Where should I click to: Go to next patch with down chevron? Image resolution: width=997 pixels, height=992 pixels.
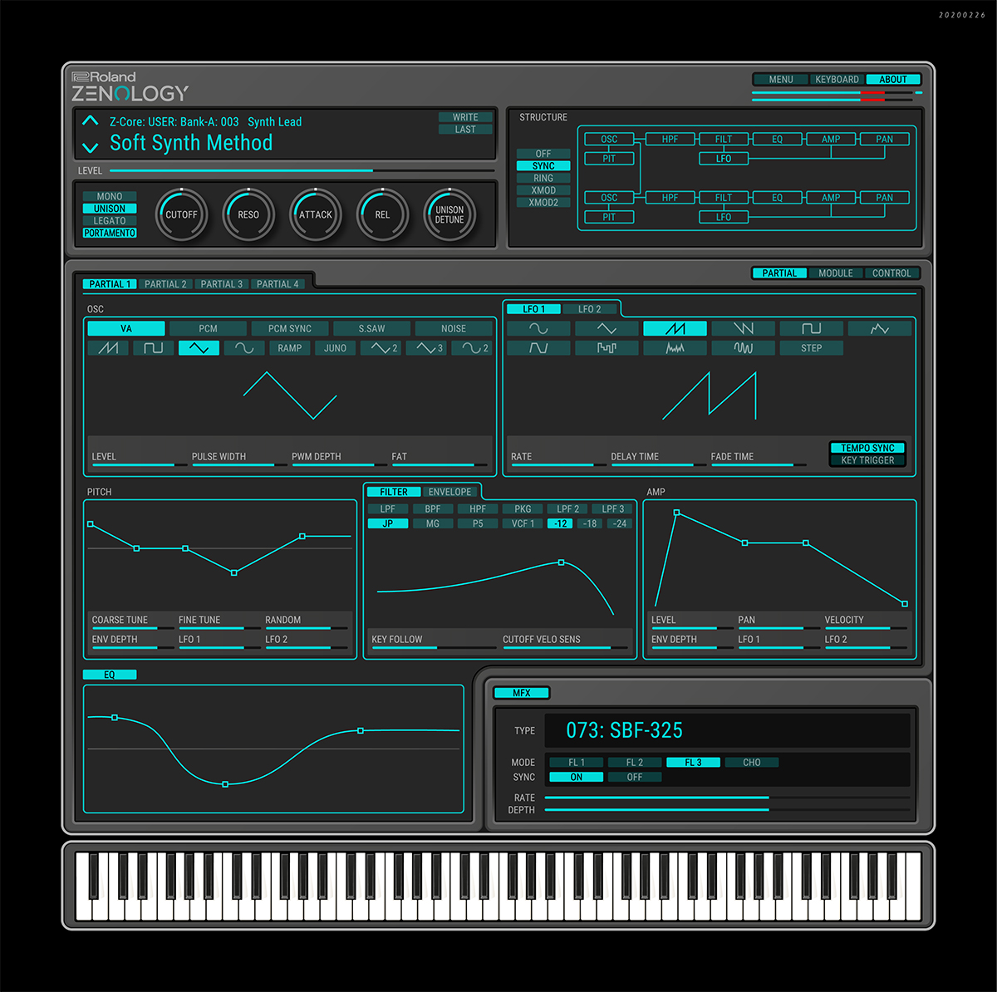[91, 148]
